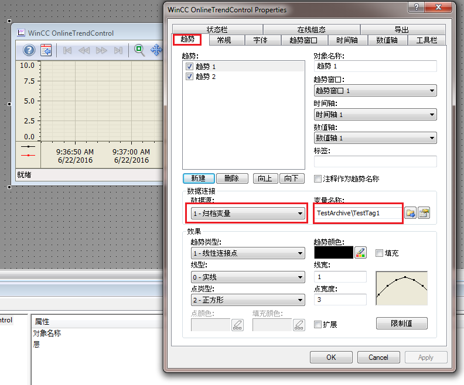Click the black trend legend line marker
The width and height of the screenshot is (464, 385).
click(28, 146)
